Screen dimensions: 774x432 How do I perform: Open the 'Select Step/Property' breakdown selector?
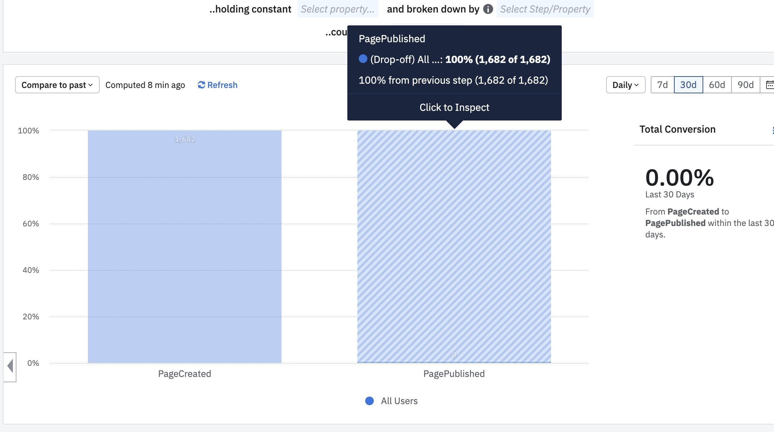545,9
